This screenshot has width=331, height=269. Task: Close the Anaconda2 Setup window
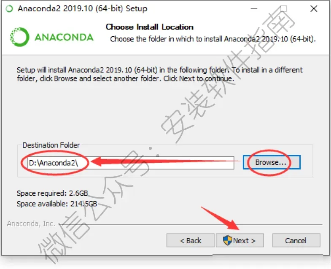[x=314, y=9]
